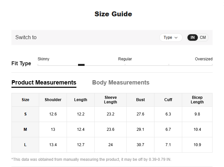Open the Body Measurements tab
The width and height of the screenshot is (224, 167).
pos(121,83)
